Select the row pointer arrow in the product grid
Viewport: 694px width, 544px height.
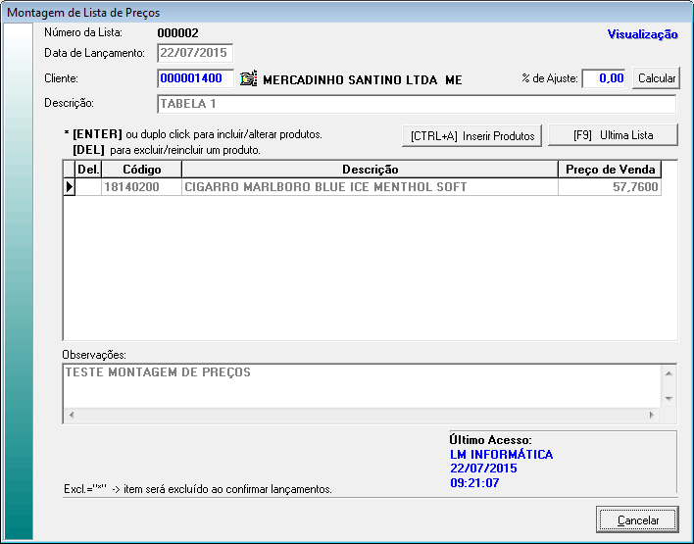click(70, 187)
